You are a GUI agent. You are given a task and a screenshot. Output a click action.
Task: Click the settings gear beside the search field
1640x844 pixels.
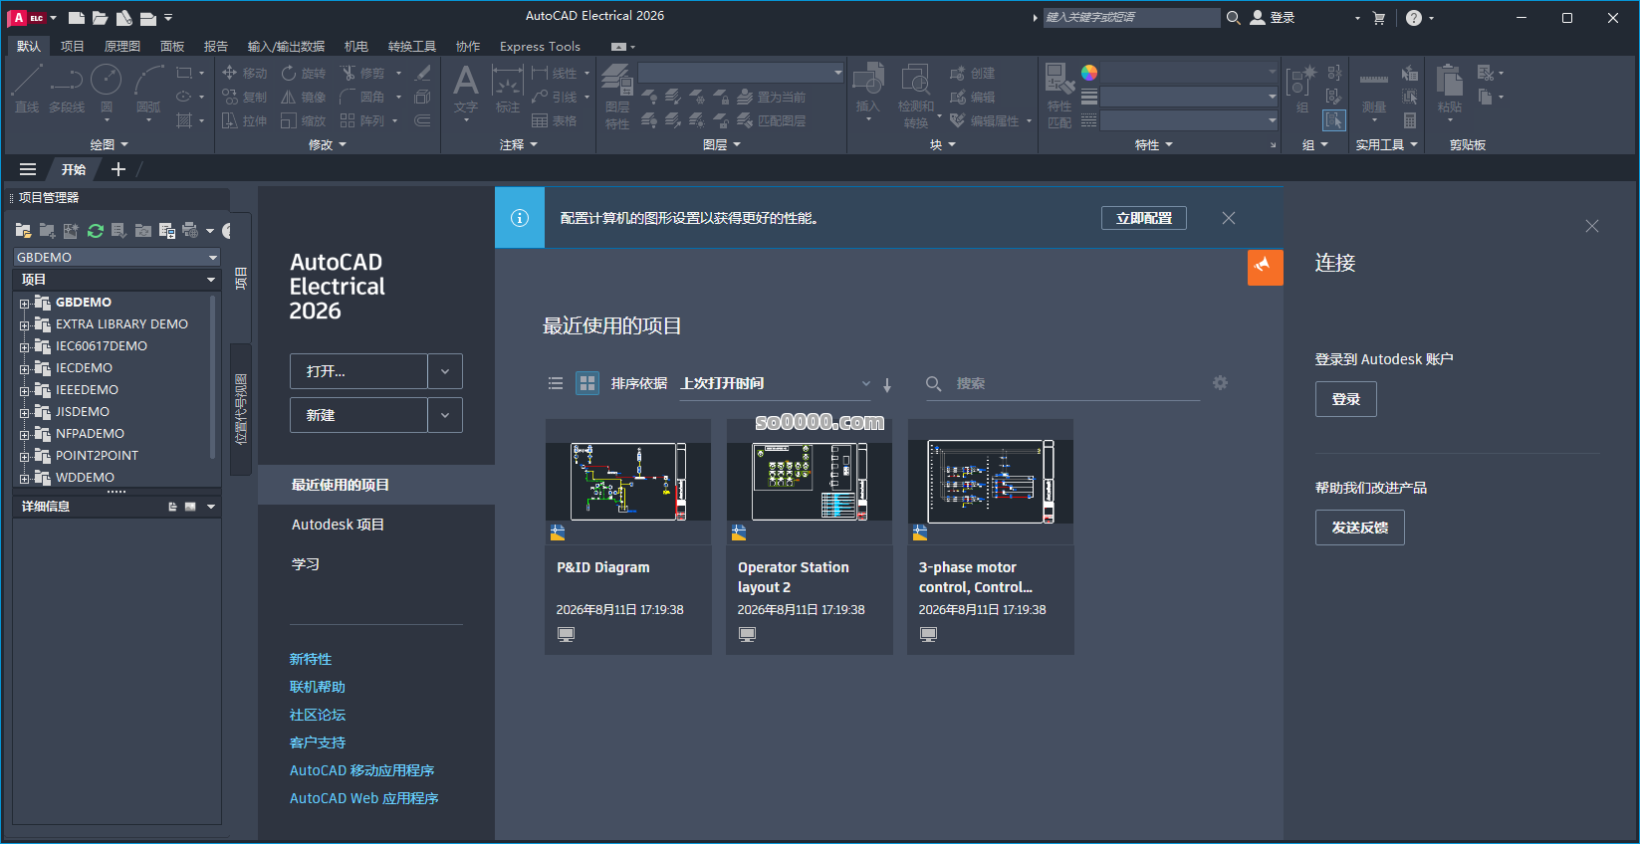(x=1220, y=383)
